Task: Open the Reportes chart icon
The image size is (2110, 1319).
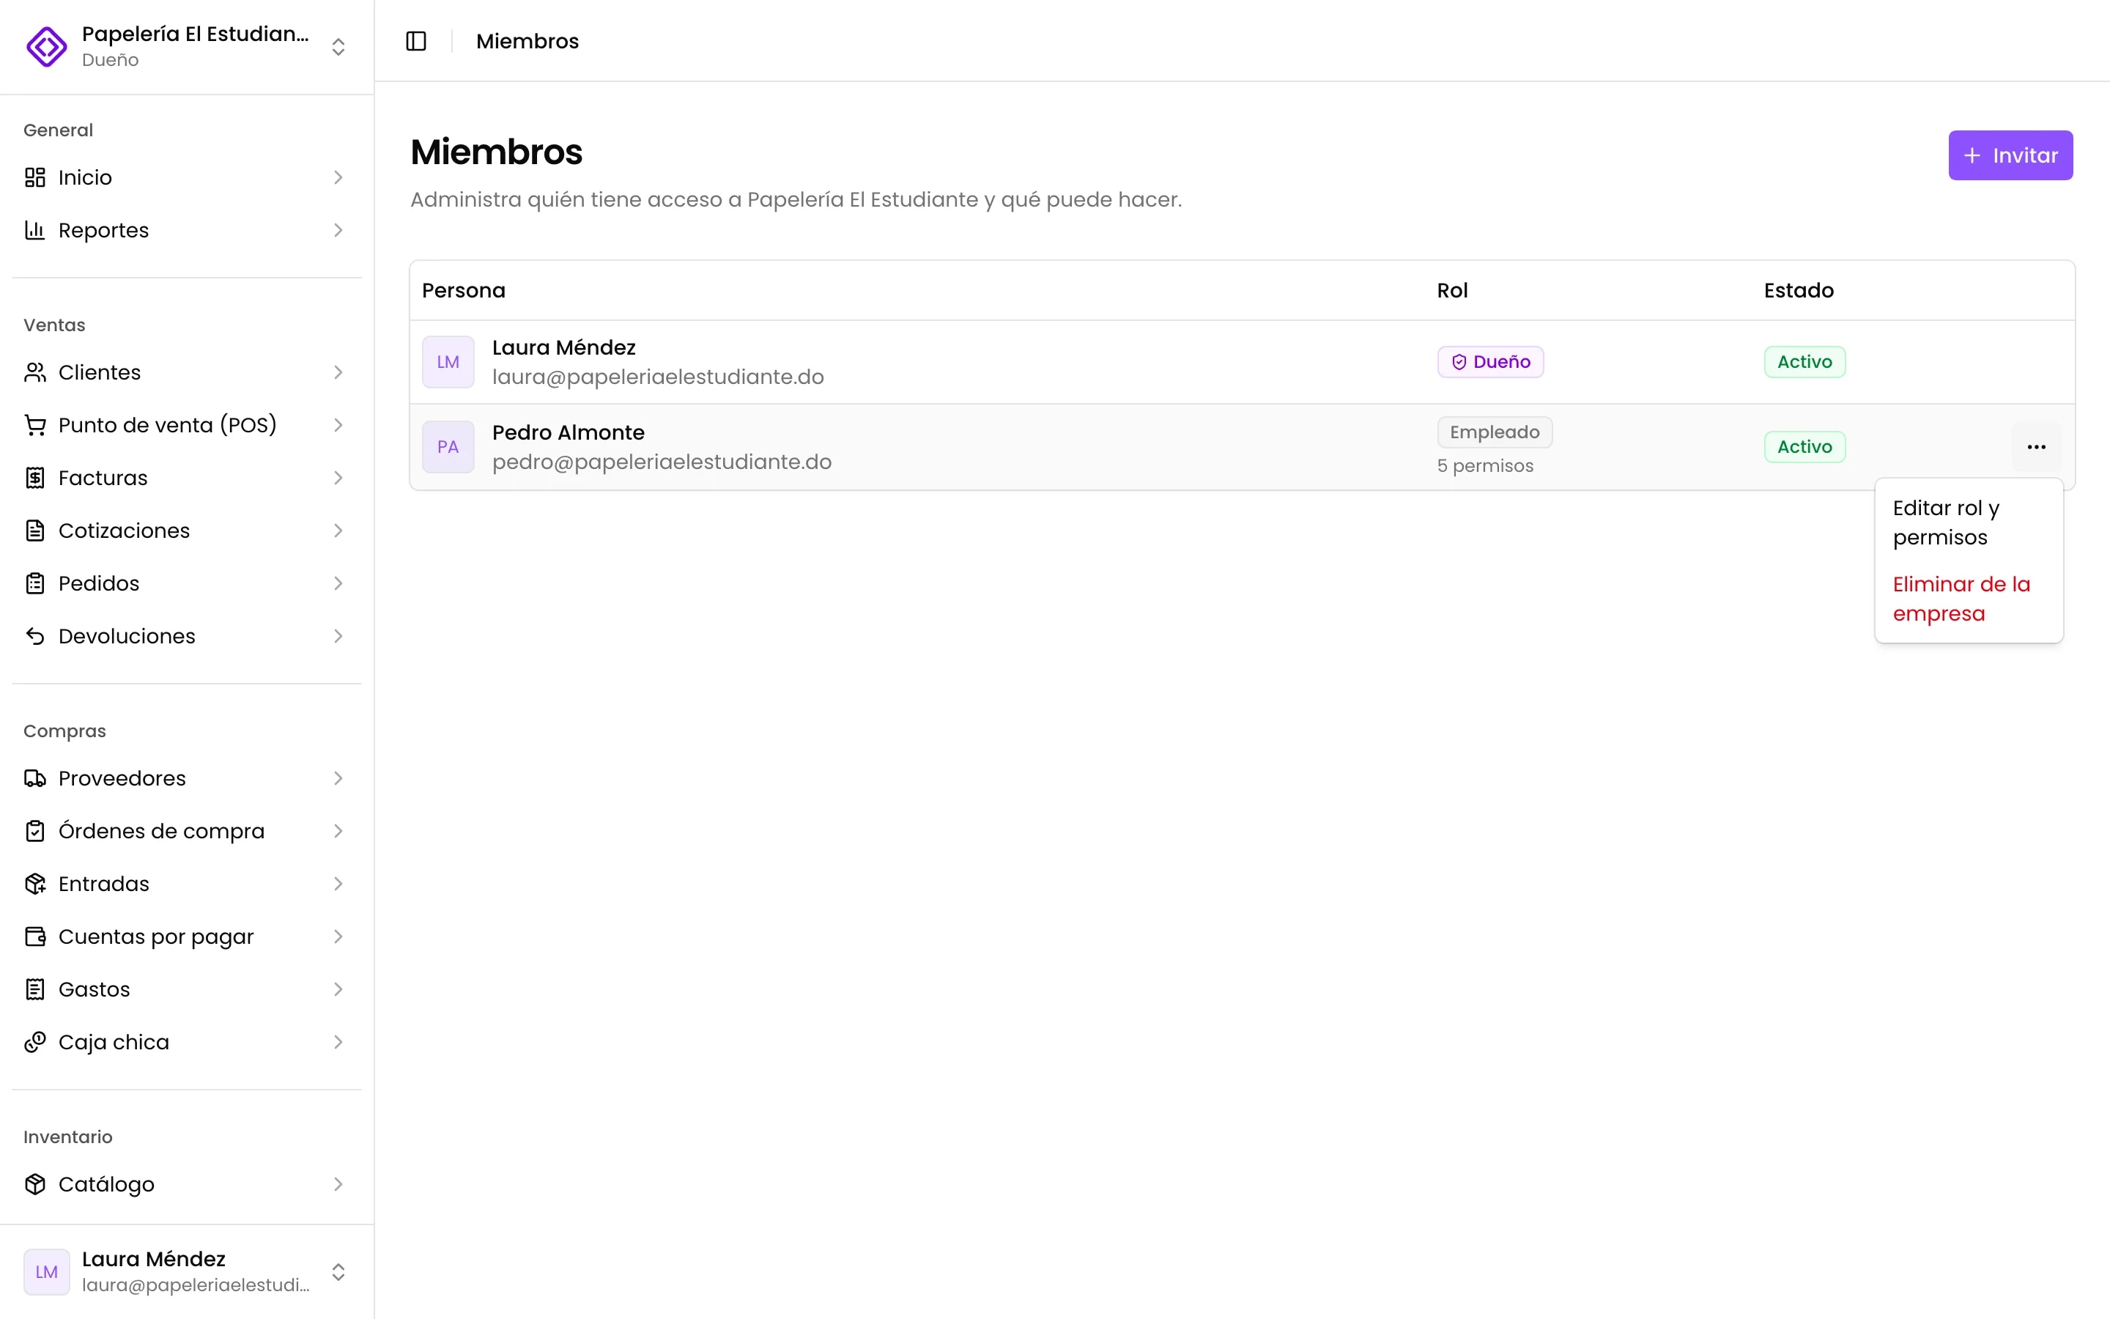Action: coord(35,230)
